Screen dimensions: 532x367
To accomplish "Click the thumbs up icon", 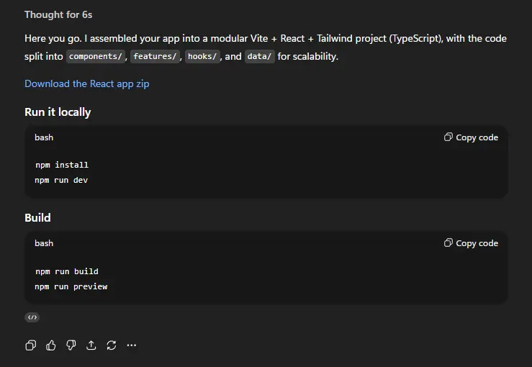I will point(50,345).
